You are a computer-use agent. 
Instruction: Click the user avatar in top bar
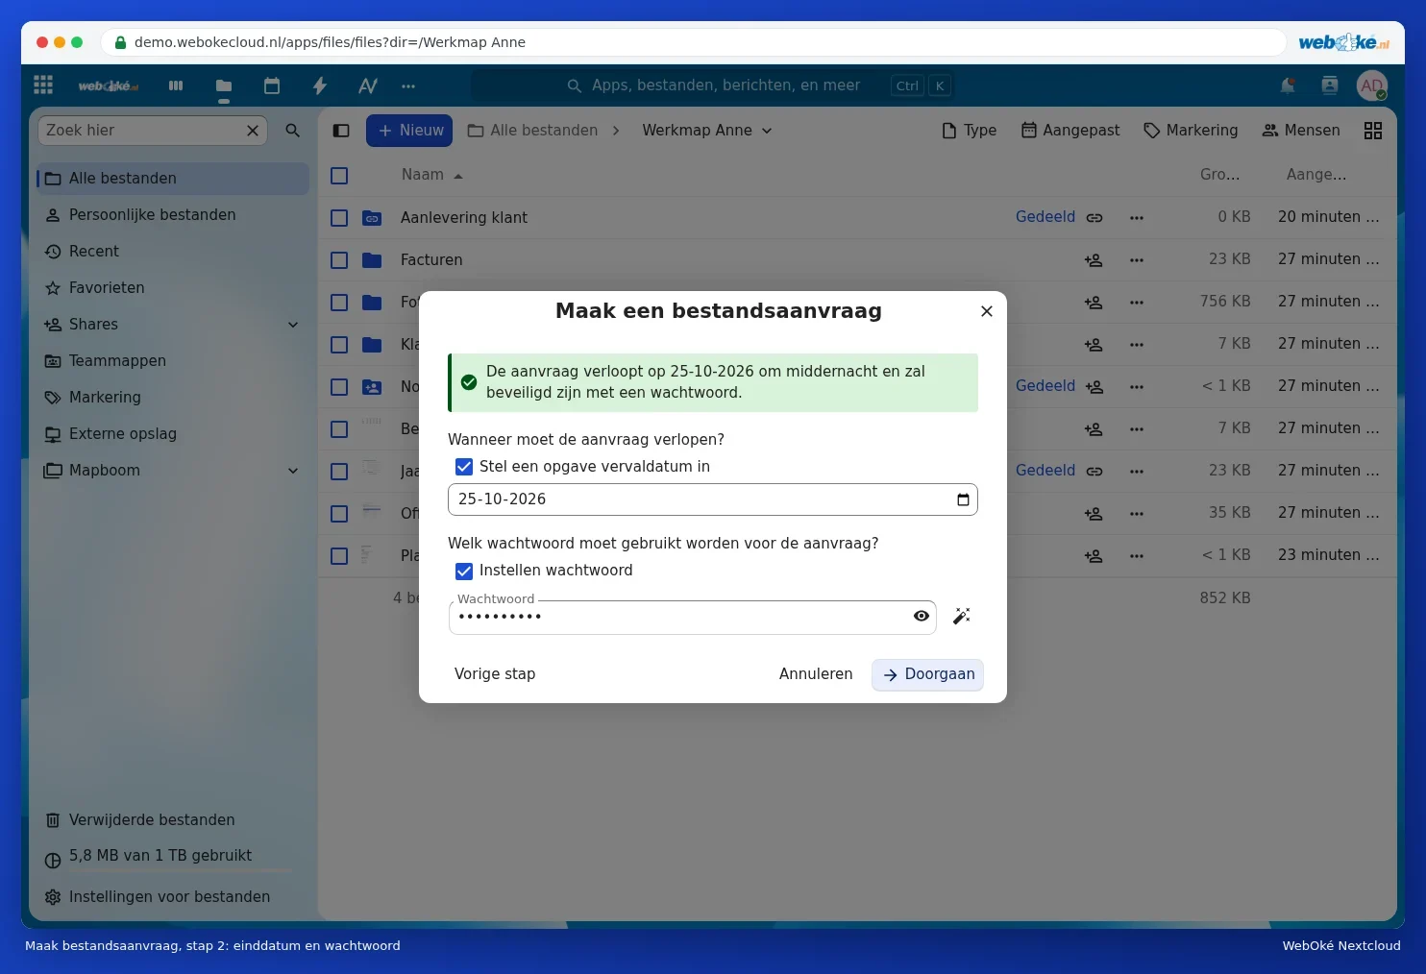(x=1372, y=85)
